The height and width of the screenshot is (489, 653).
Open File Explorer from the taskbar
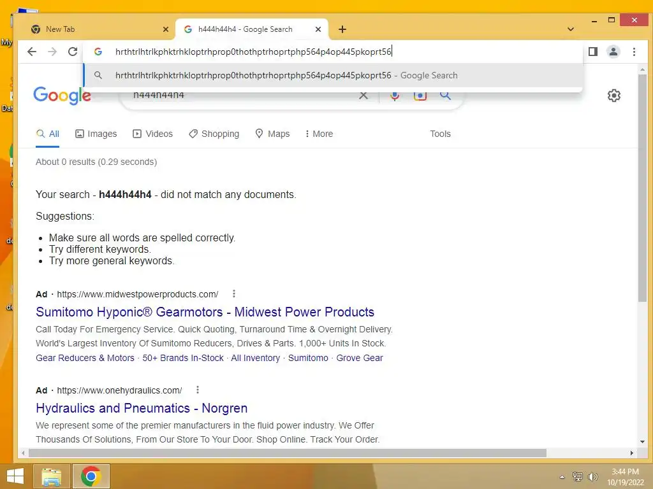tap(51, 476)
